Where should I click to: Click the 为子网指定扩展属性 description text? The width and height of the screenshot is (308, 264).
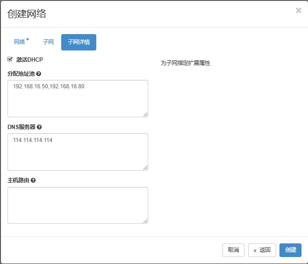click(186, 63)
